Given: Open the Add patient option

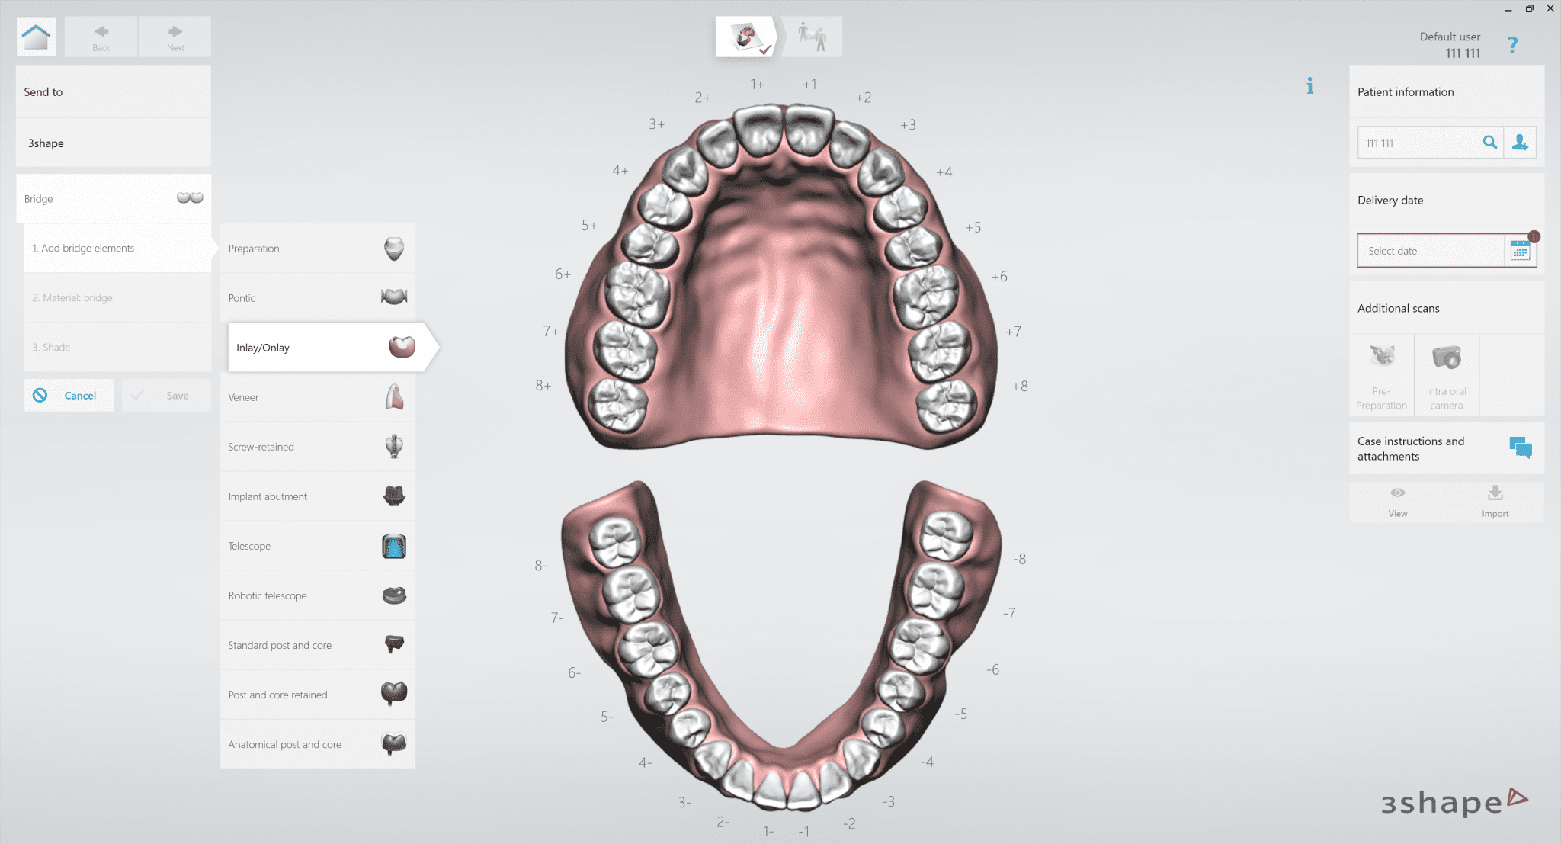Looking at the screenshot, I should pos(1520,143).
